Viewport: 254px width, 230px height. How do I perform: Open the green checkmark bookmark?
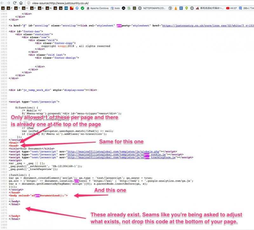coord(83,8)
